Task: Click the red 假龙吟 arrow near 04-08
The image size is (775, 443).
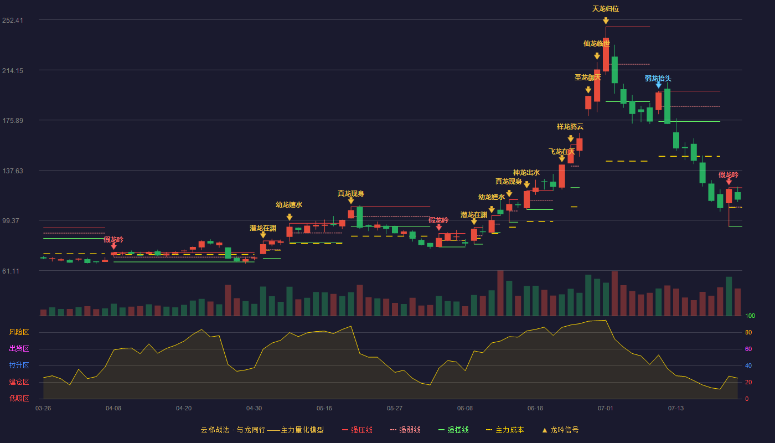Action: (x=113, y=246)
